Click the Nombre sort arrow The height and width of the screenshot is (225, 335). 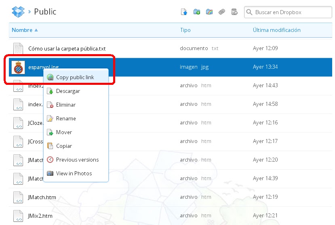pos(36,30)
